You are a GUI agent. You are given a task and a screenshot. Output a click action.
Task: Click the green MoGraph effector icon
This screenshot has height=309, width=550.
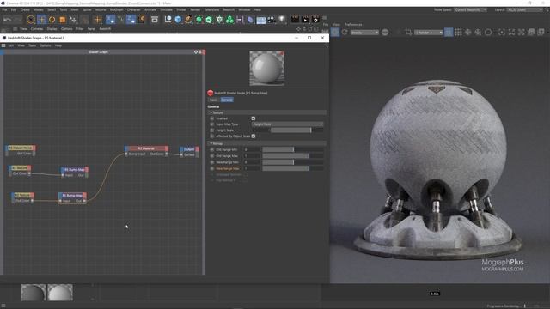tap(219, 20)
